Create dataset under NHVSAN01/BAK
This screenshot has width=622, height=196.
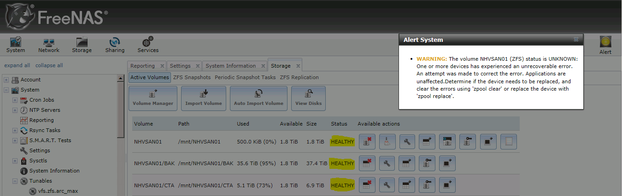tap(407, 163)
